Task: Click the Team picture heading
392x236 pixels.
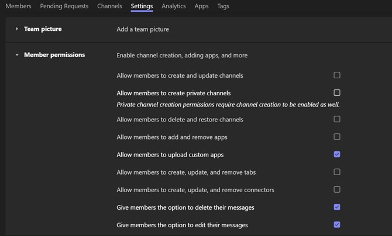Action: click(43, 29)
